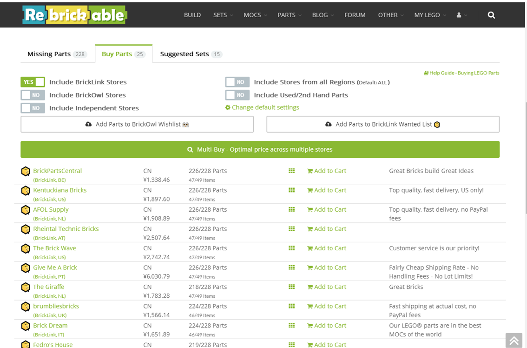
Task: Add Kentuckiana Bricks parts to cart
Action: (x=327, y=190)
